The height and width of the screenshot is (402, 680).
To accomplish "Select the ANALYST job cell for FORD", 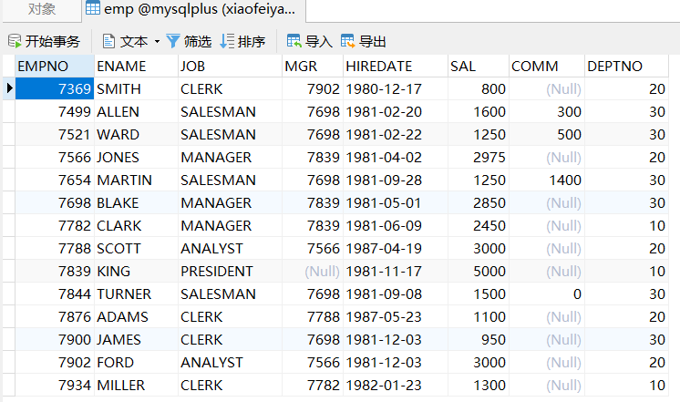I will coord(231,362).
